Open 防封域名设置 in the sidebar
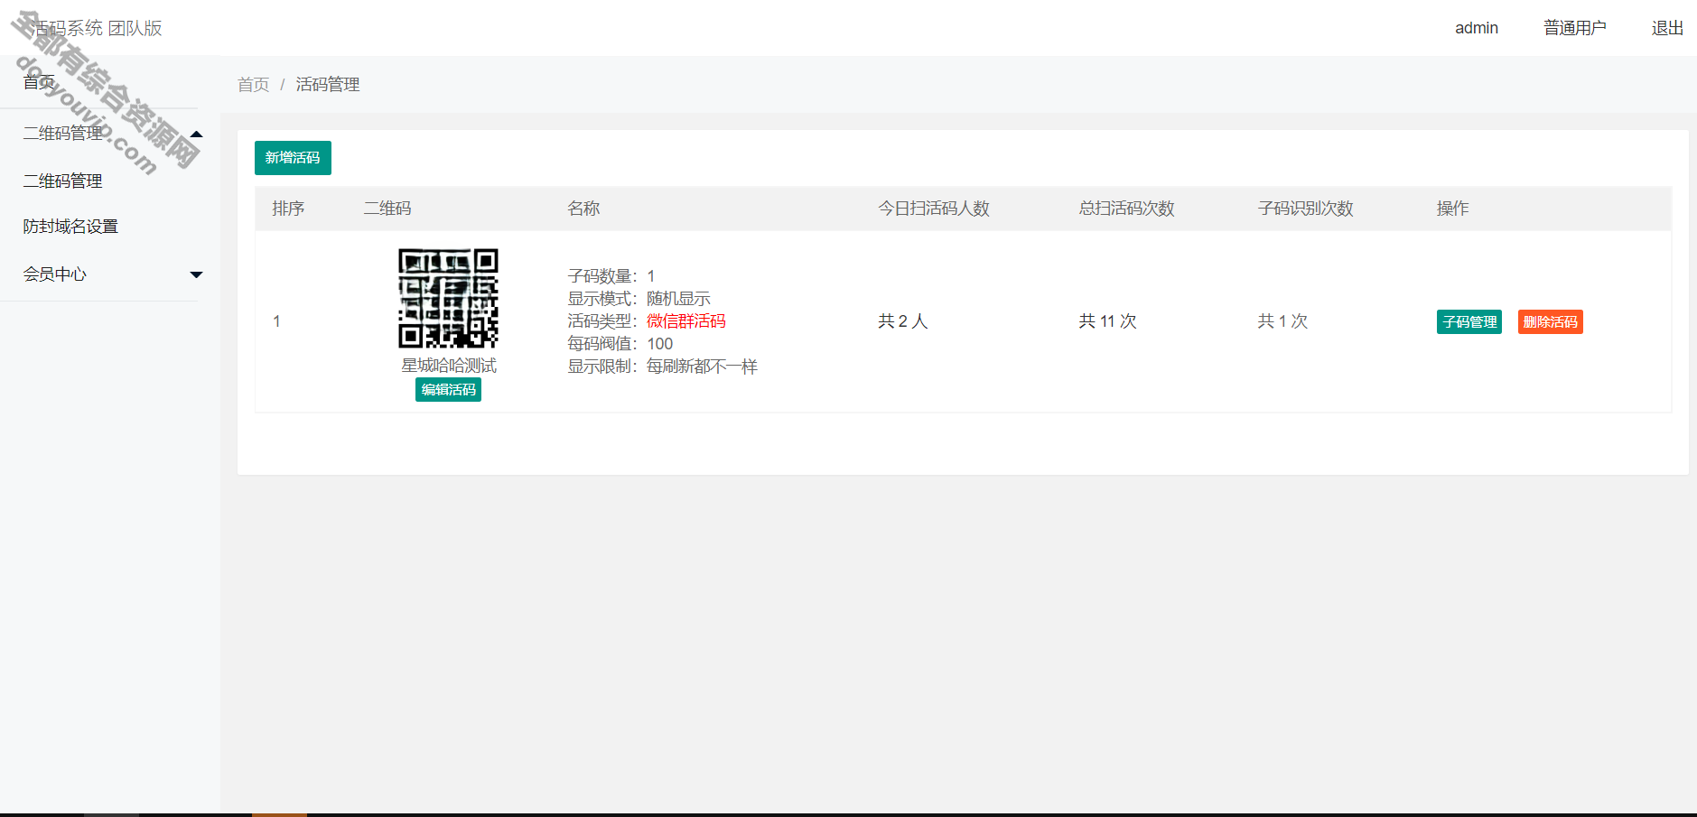This screenshot has width=1697, height=817. 70,227
